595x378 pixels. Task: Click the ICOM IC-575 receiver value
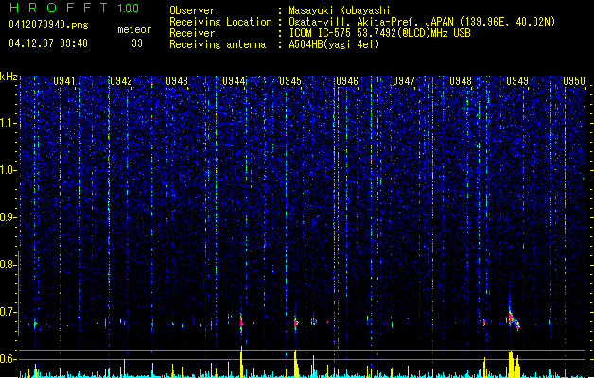379,33
